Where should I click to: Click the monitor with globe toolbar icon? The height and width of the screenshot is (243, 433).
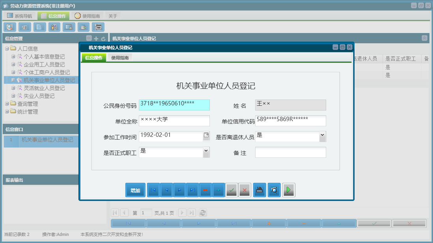point(69,27)
